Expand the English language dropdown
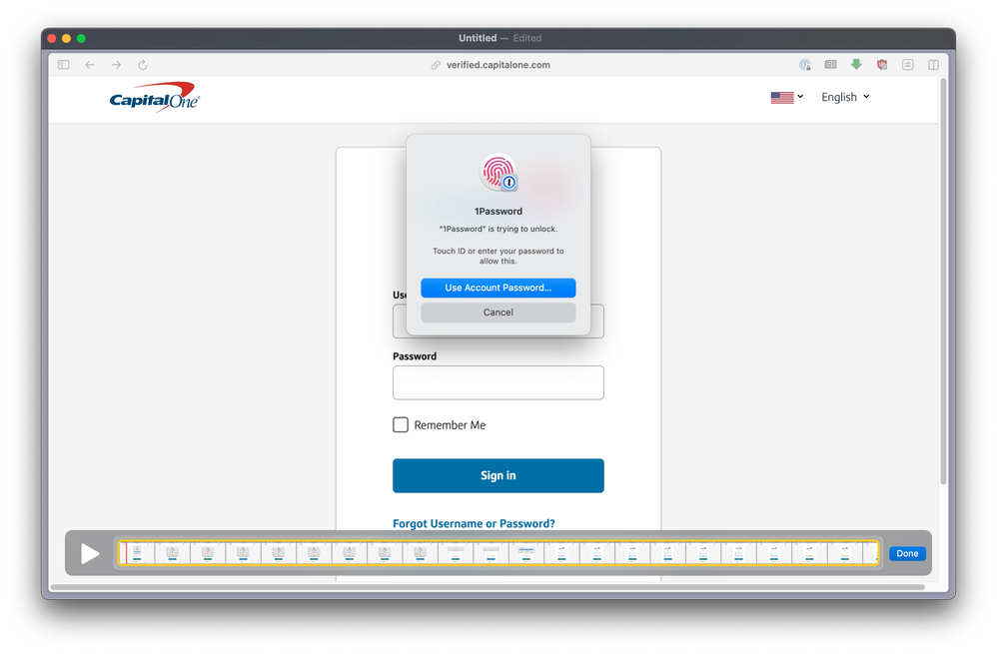The height and width of the screenshot is (654, 997). [x=845, y=97]
